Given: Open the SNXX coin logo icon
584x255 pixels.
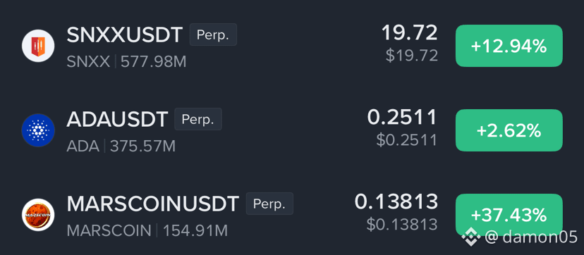Looking at the screenshot, I should pos(38,46).
